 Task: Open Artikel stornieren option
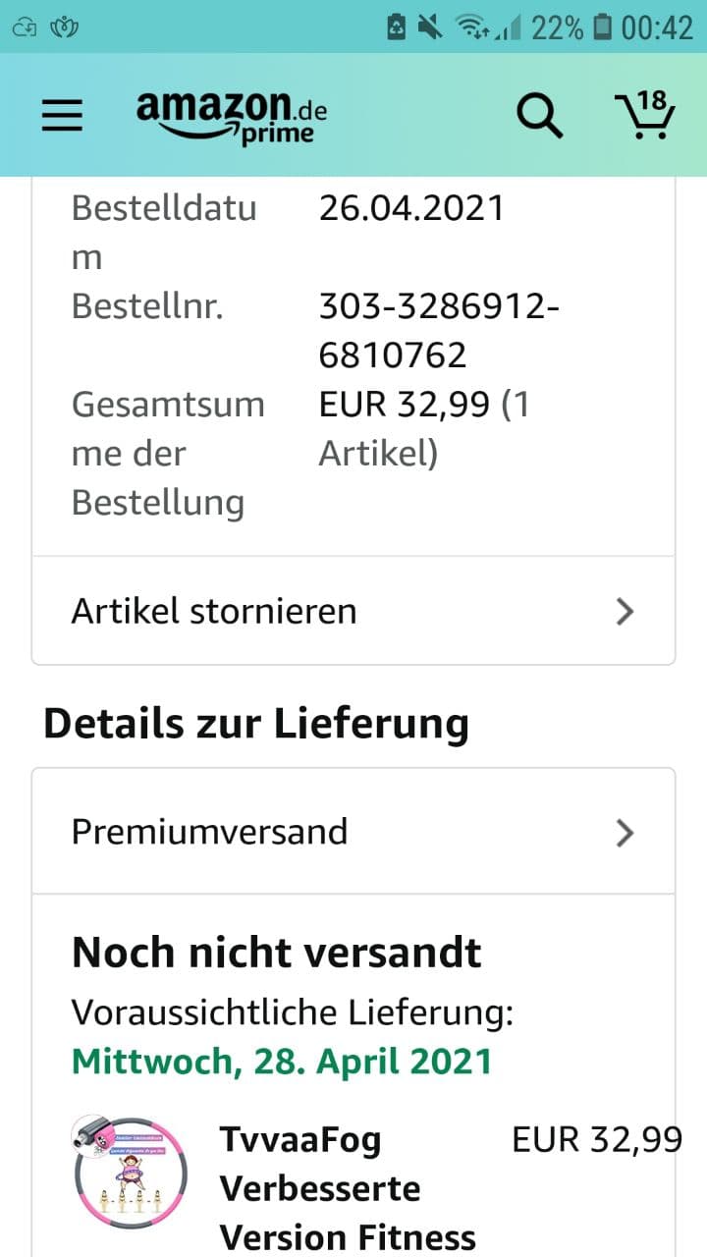coord(214,611)
